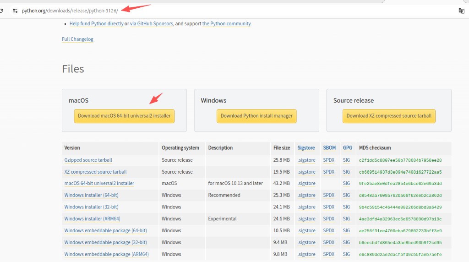Open SPDX for Windows installer (64-bit)
This screenshot has height=262, width=469.
(x=329, y=195)
